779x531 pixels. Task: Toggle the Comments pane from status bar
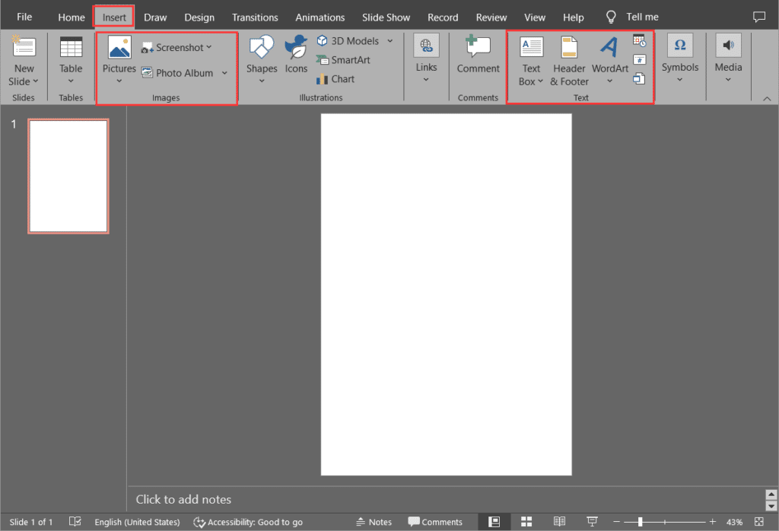tap(437, 522)
